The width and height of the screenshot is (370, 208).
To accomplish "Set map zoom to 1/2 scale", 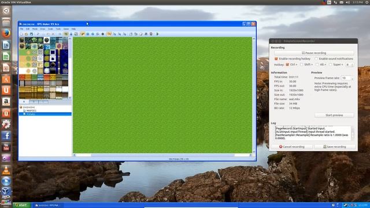I will pos(114,34).
